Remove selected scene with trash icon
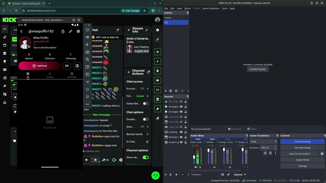326x183 pixels. [x=171, y=91]
